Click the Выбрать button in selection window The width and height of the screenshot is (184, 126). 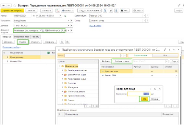106,61
